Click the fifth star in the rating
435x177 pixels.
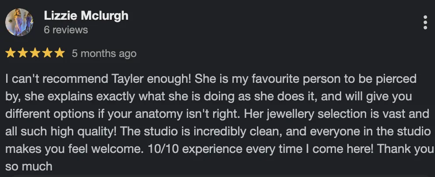[60, 53]
